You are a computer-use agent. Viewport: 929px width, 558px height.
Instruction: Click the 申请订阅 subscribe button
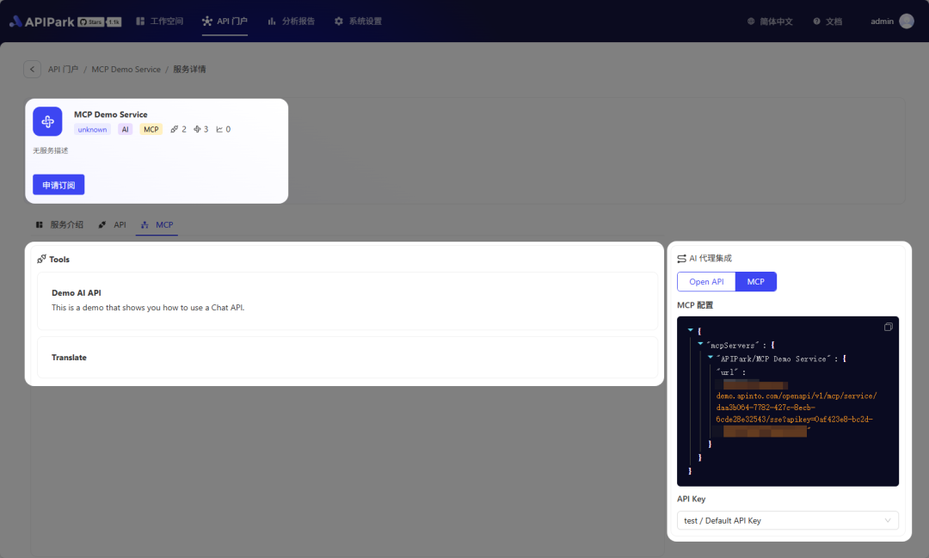(x=58, y=185)
